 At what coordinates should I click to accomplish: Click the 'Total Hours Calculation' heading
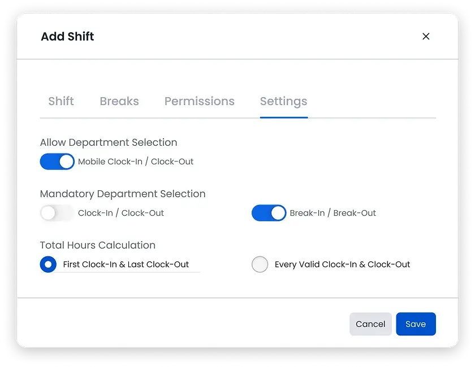tap(97, 245)
